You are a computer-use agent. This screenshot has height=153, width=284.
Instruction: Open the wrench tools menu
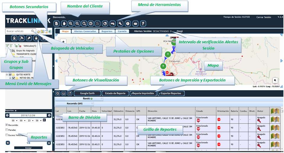(120, 23)
